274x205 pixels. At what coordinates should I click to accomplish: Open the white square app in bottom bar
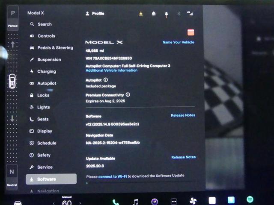pyautogui.click(x=212, y=201)
